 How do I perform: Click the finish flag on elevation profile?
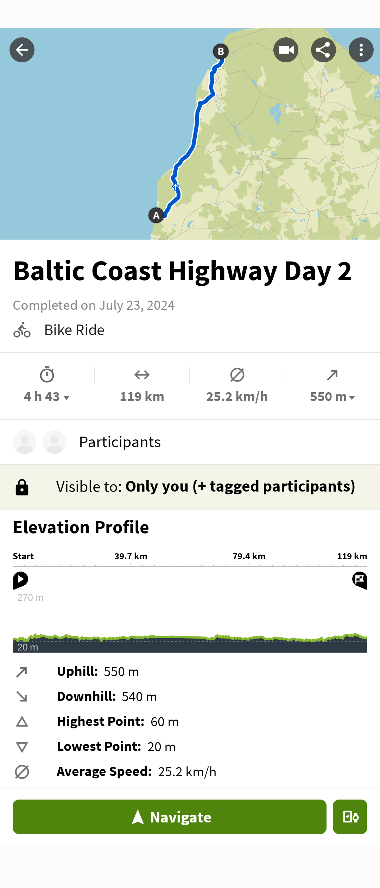pos(360,580)
